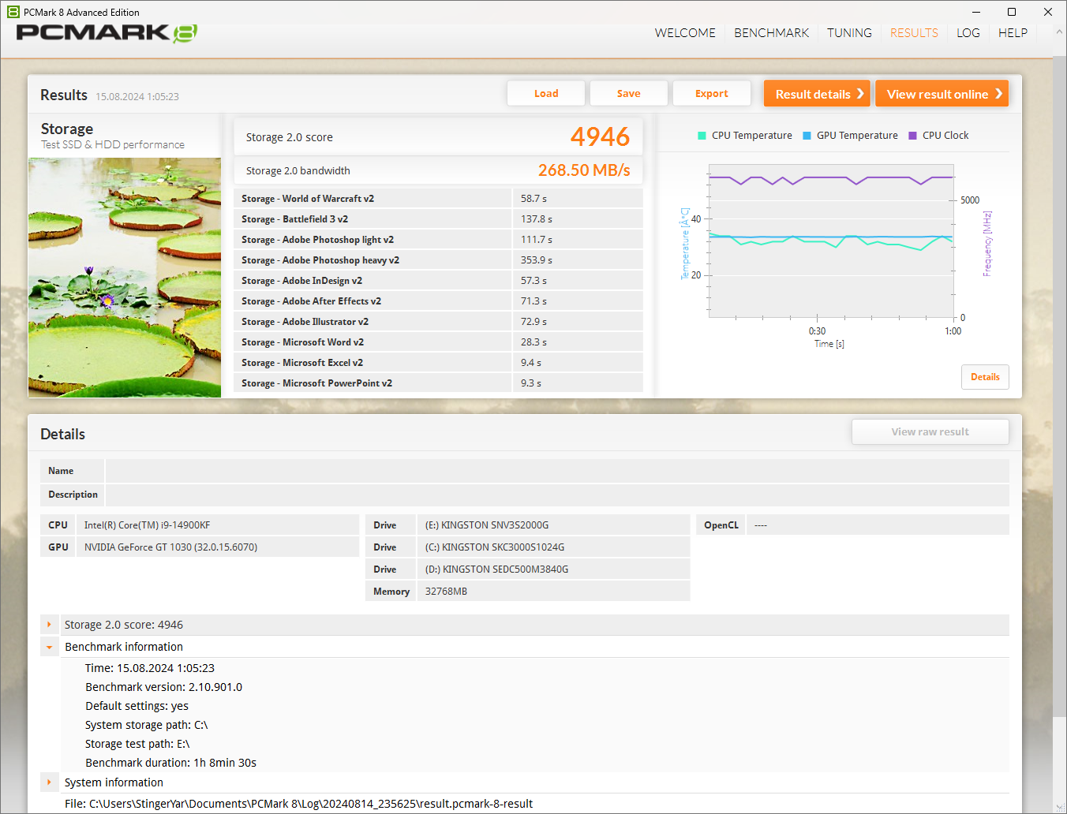
Task: Click the bandwidth value 268.50 MB/s
Action: click(584, 170)
